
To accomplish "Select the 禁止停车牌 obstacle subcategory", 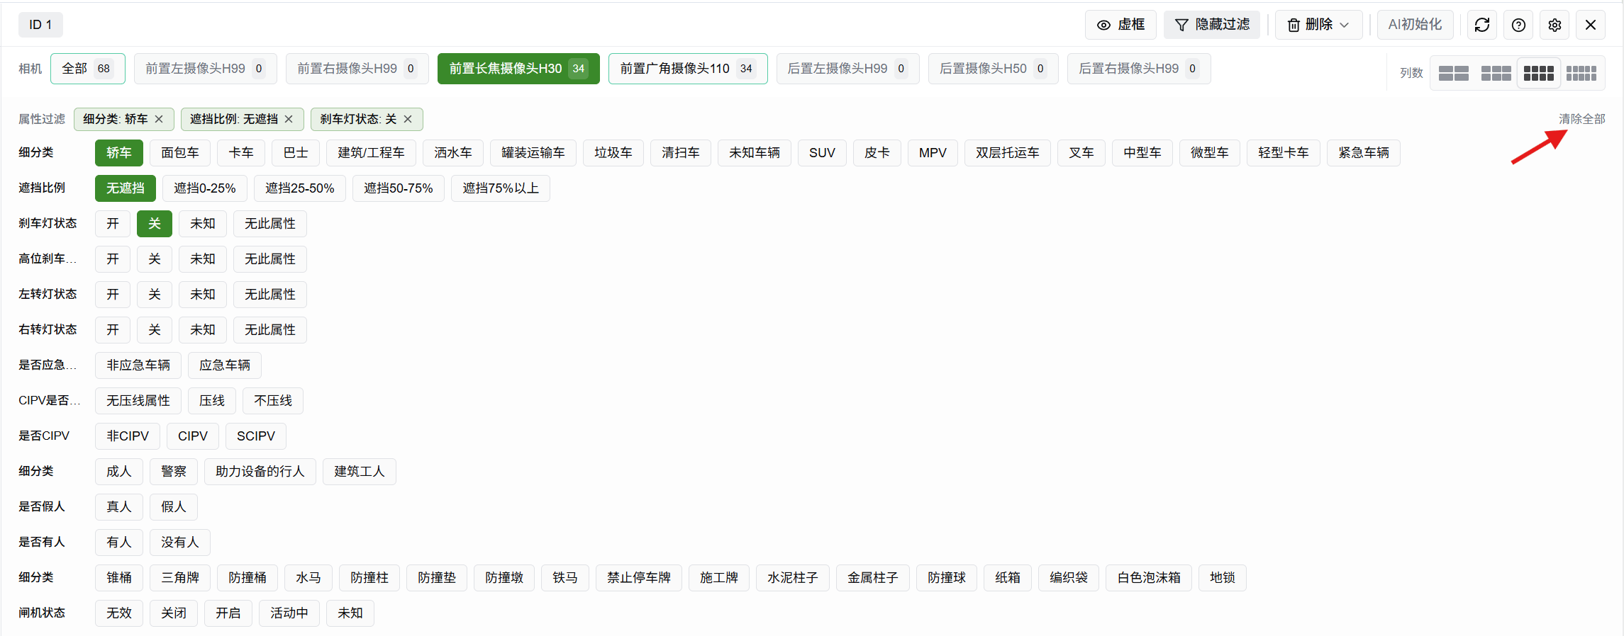I will click(x=639, y=578).
